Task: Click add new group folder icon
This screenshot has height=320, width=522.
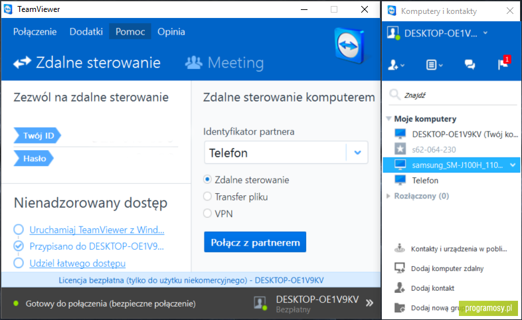Action: [x=400, y=307]
